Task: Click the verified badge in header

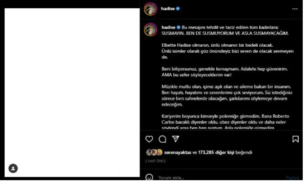Action: tap(178, 9)
